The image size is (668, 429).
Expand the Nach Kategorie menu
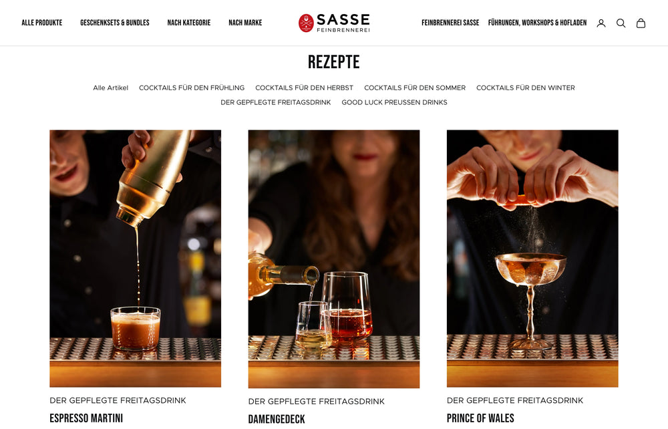tap(189, 23)
